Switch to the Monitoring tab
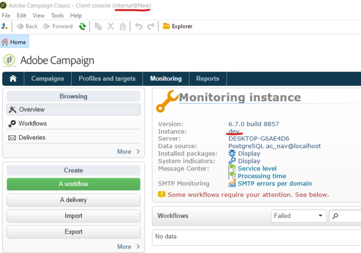 click(166, 78)
